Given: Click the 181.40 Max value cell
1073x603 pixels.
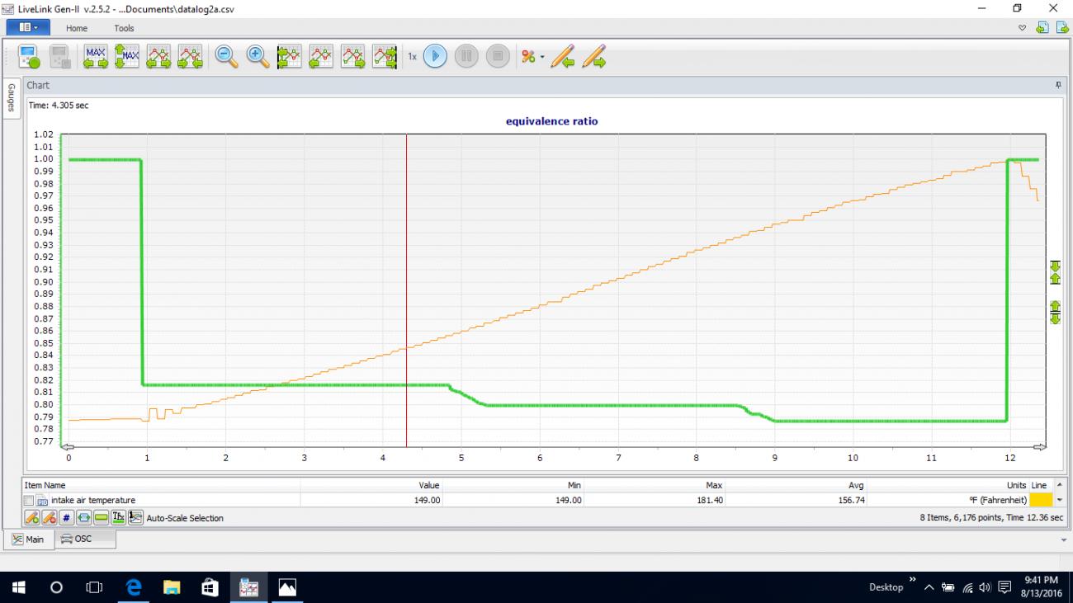Looking at the screenshot, I should (655, 500).
